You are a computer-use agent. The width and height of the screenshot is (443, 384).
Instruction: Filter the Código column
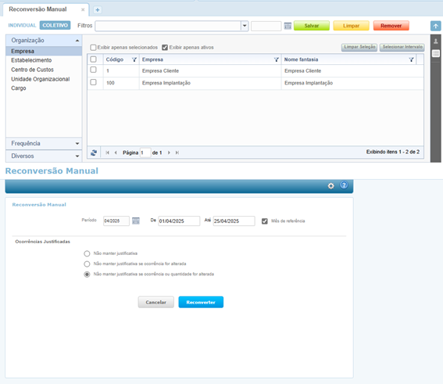134,59
